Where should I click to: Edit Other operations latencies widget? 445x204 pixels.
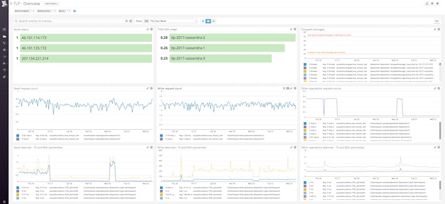[x=435, y=148]
